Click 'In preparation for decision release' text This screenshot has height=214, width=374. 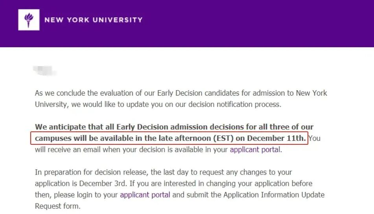coord(90,172)
